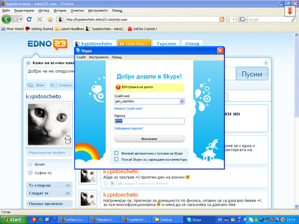Bookmark this page with star icon
The width and height of the screenshot is (299, 224).
(x=228, y=19)
